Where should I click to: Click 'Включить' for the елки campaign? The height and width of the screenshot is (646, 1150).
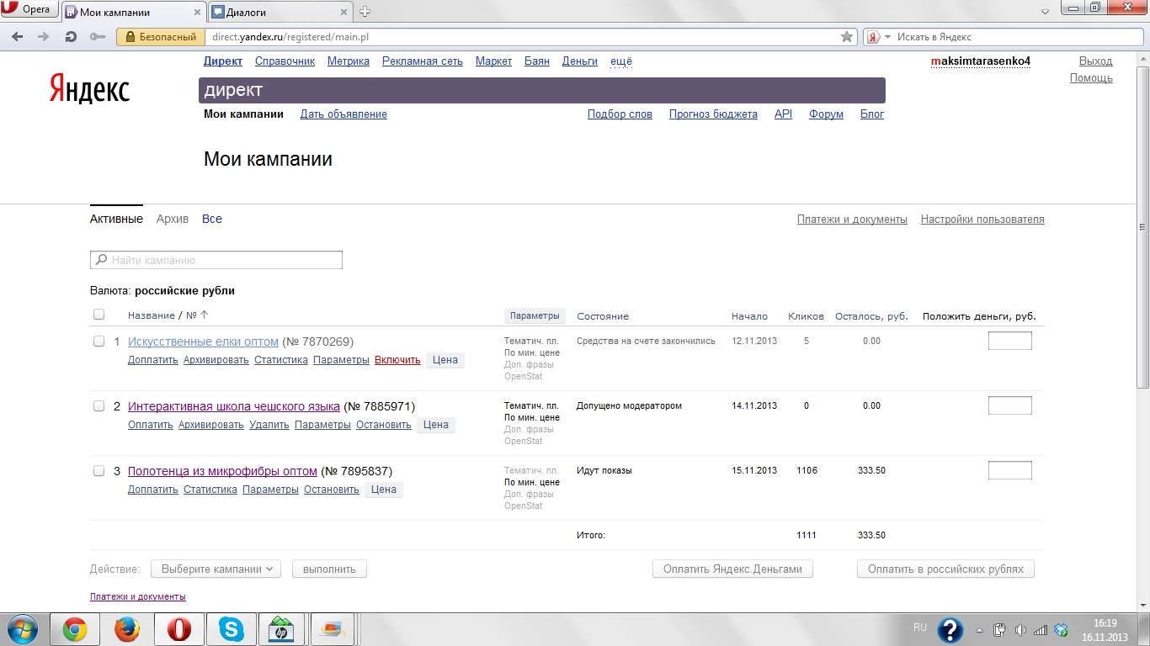click(x=397, y=360)
